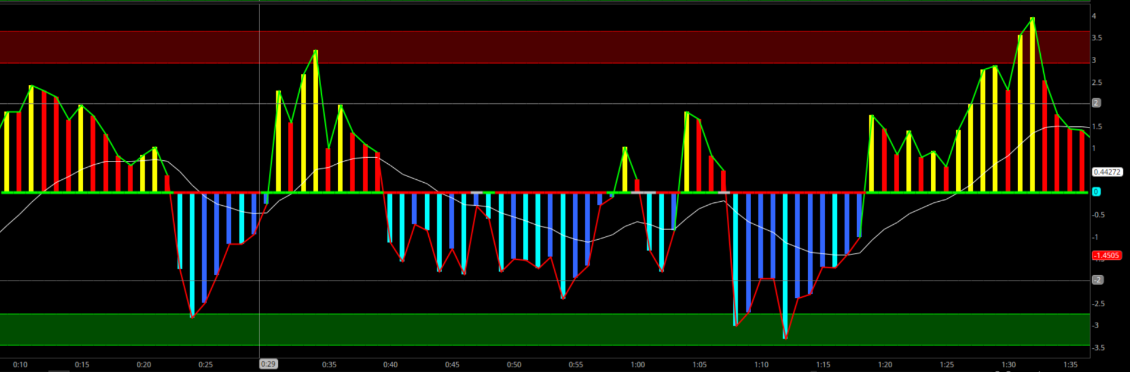The height and width of the screenshot is (372, 1130).
Task: Click the red overbought zone band
Action: click(535, 47)
